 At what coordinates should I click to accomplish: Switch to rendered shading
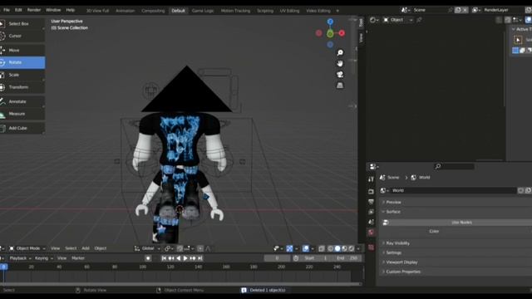tap(351, 249)
